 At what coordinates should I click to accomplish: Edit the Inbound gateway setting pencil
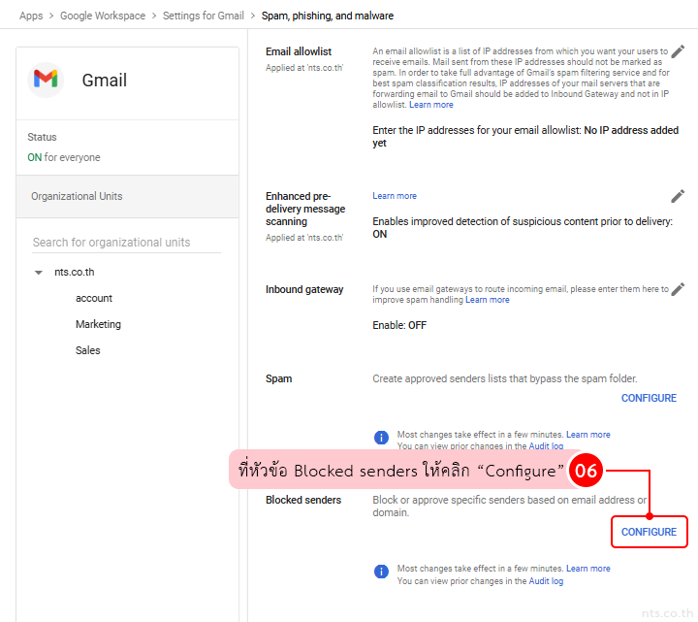(678, 289)
